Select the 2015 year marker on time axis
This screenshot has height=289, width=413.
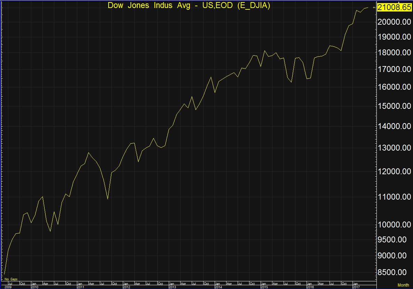coord(264,287)
